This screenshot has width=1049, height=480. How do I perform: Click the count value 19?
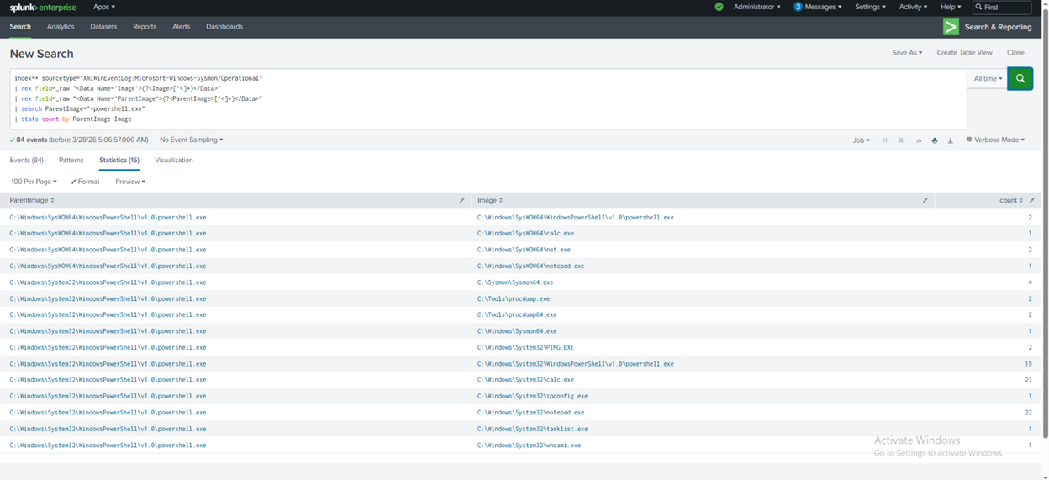tap(1028, 364)
